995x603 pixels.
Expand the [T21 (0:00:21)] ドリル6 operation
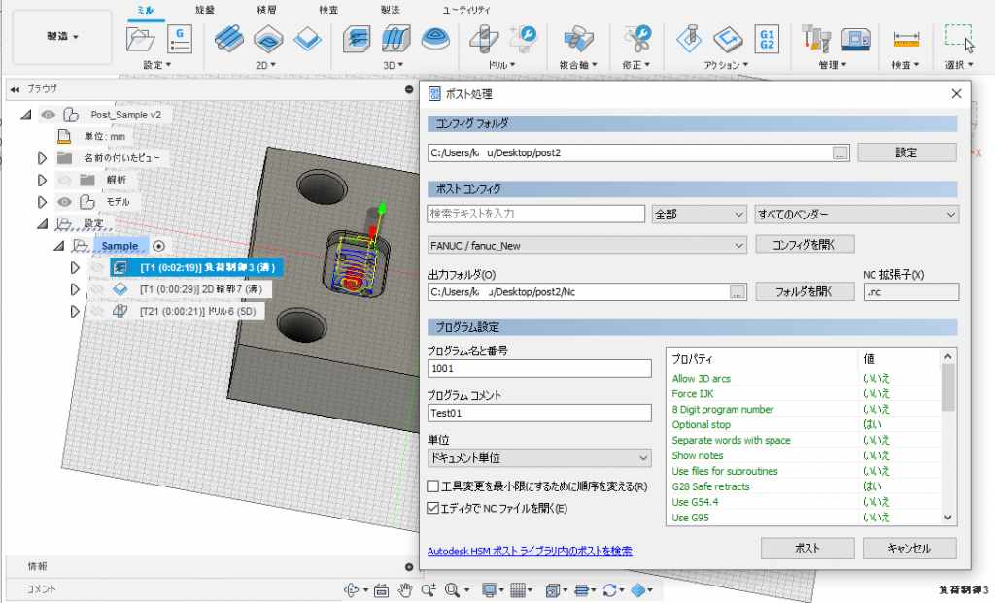[x=76, y=310]
